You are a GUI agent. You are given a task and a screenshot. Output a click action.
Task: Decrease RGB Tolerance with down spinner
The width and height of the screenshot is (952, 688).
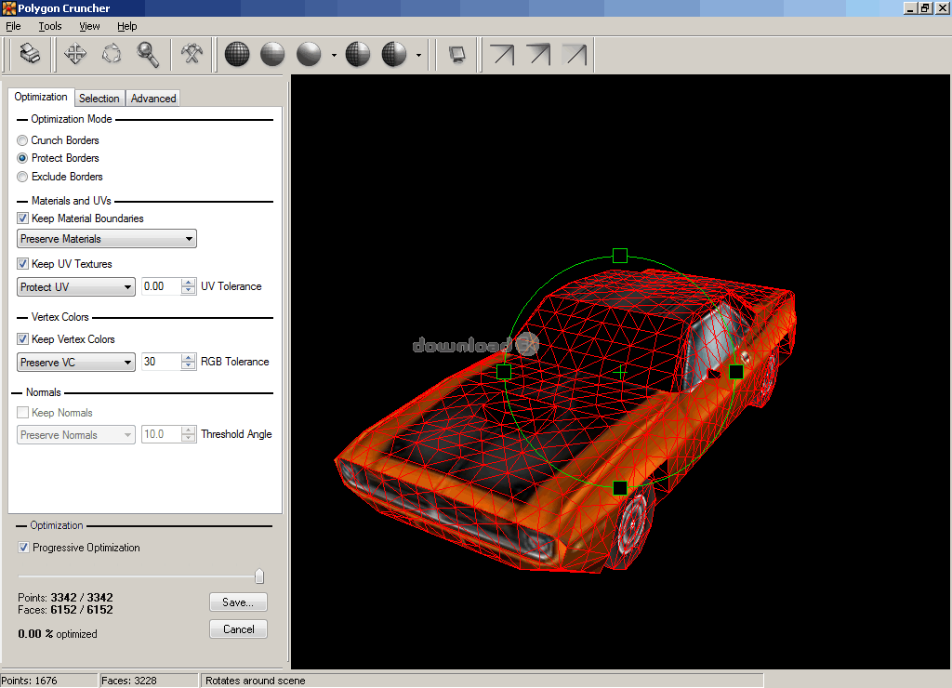tap(189, 365)
